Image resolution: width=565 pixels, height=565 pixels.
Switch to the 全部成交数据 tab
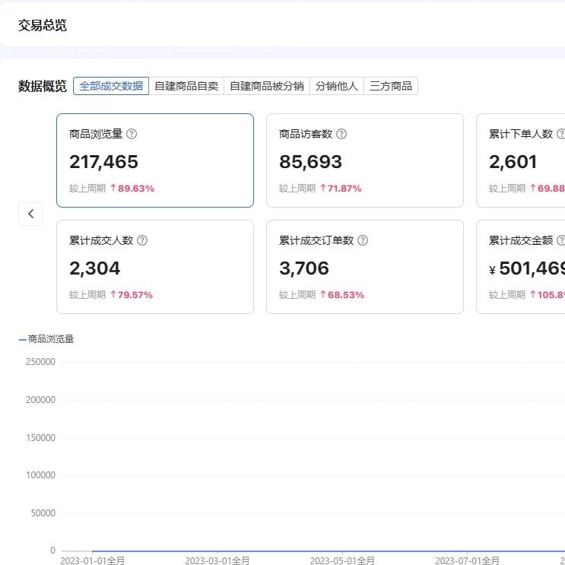(111, 86)
